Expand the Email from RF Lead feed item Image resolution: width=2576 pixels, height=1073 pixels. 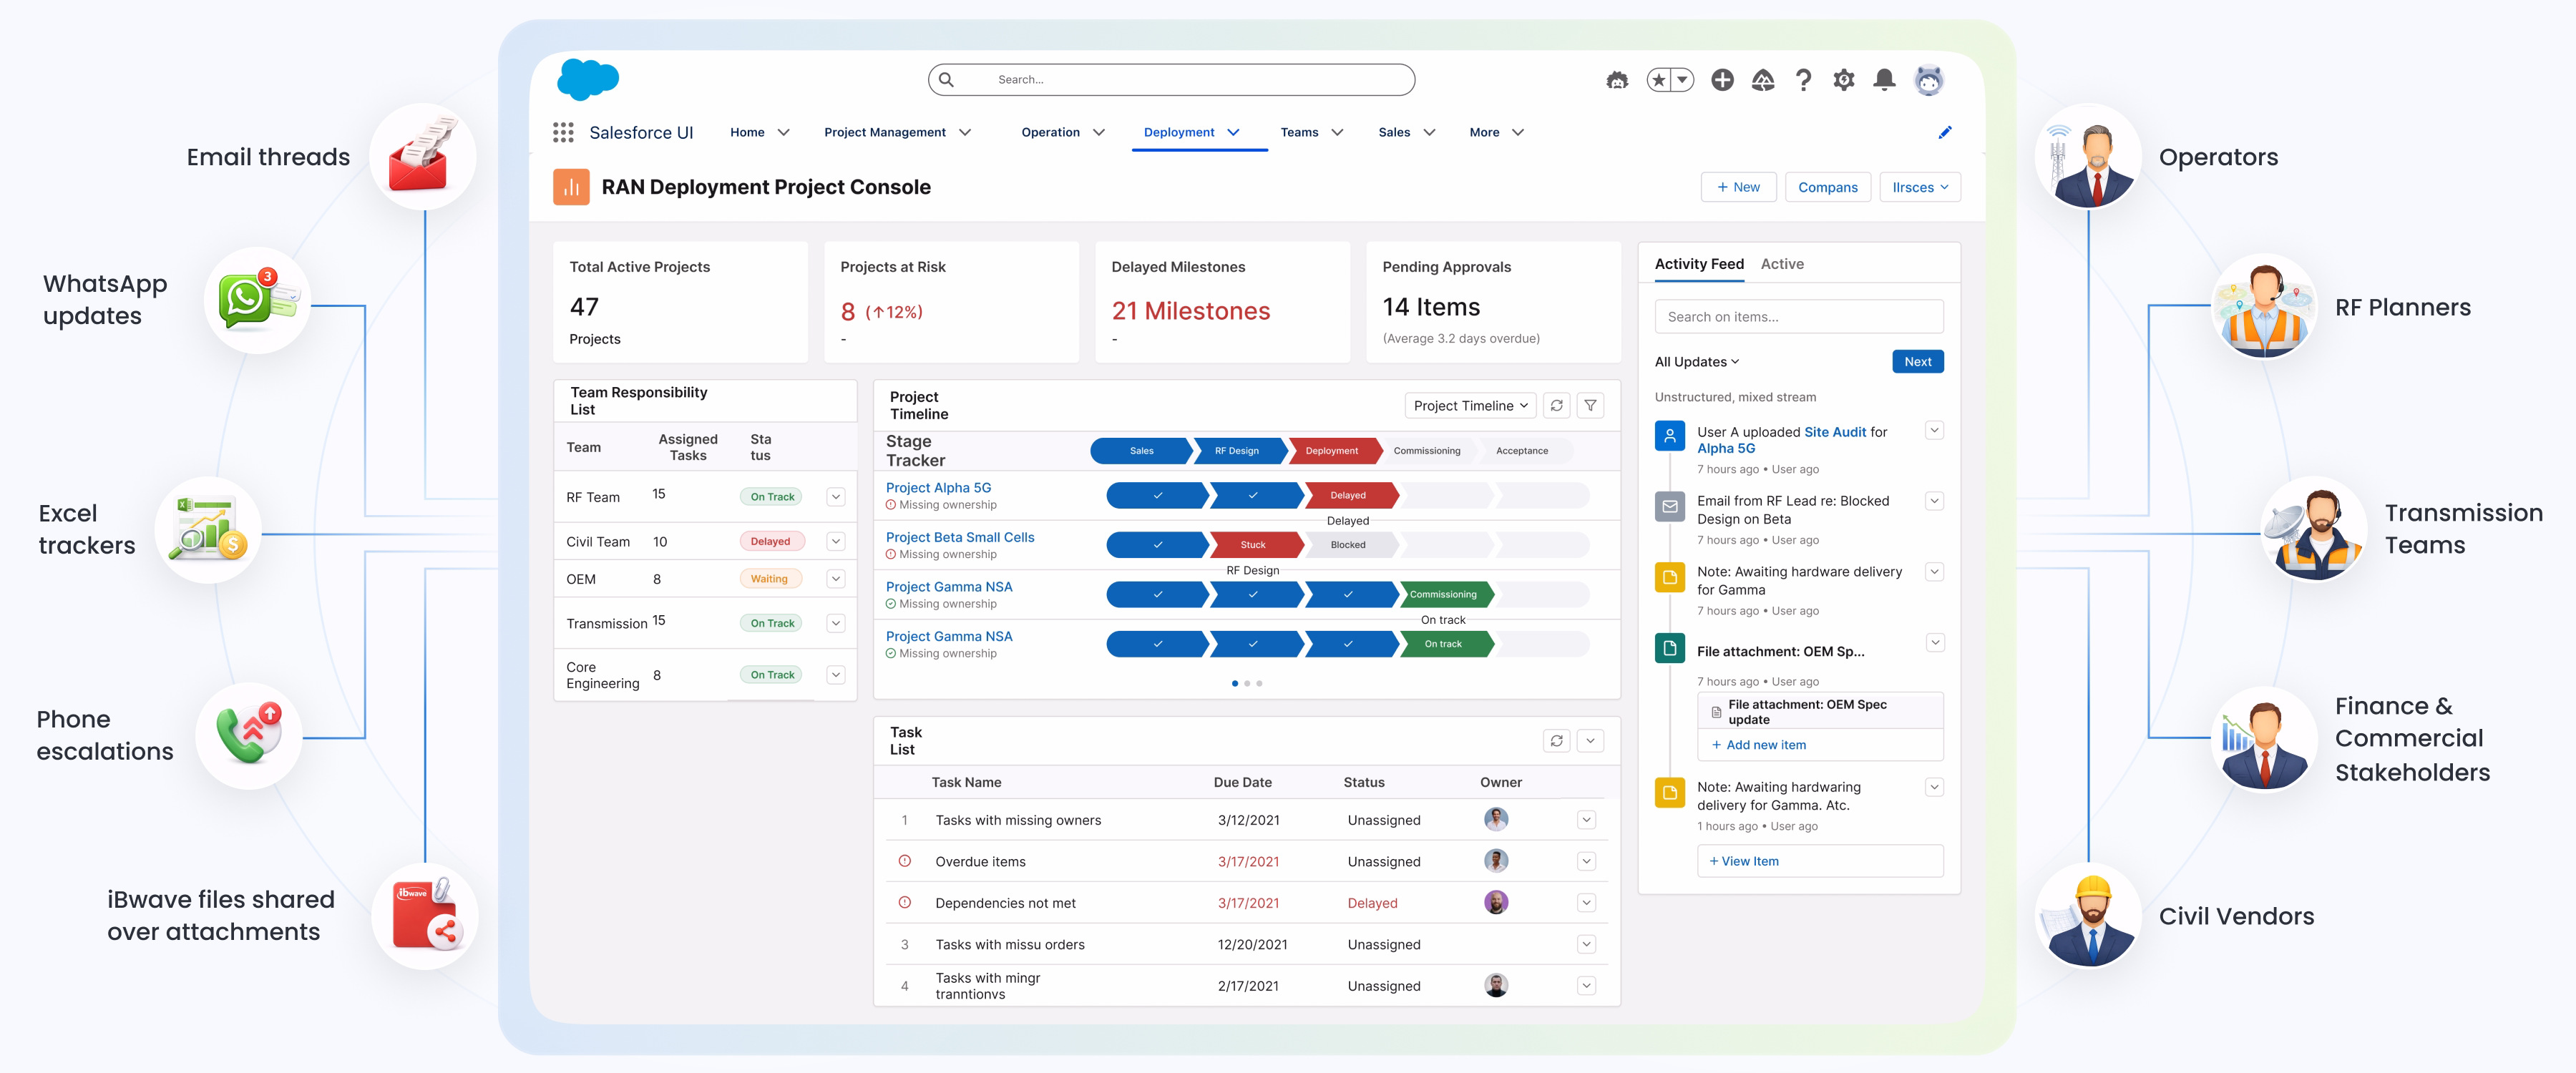(1934, 501)
